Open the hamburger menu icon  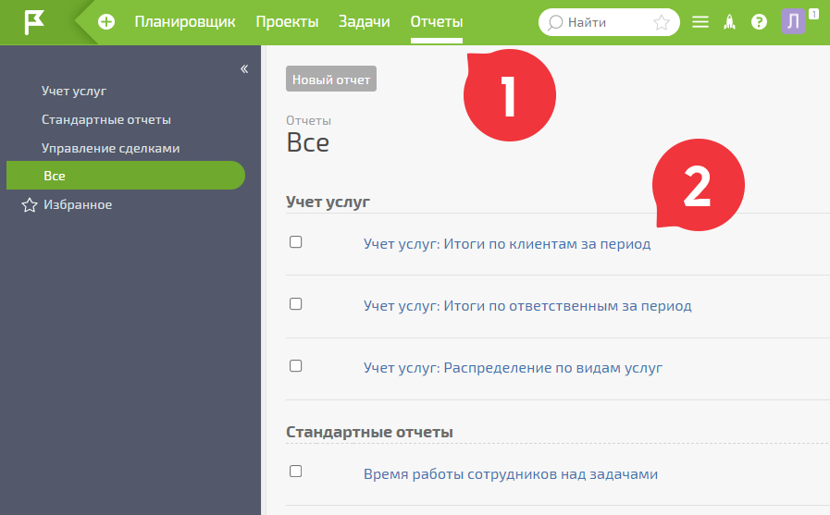pyautogui.click(x=700, y=22)
